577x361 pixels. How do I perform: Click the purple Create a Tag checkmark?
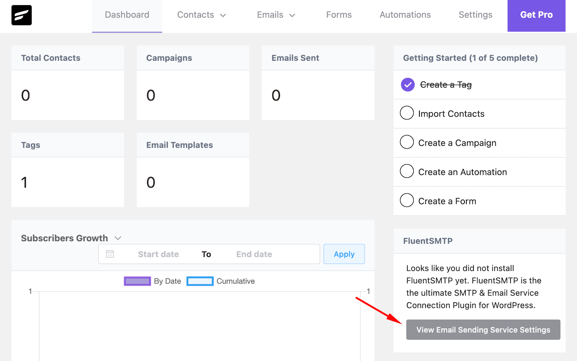pos(408,85)
